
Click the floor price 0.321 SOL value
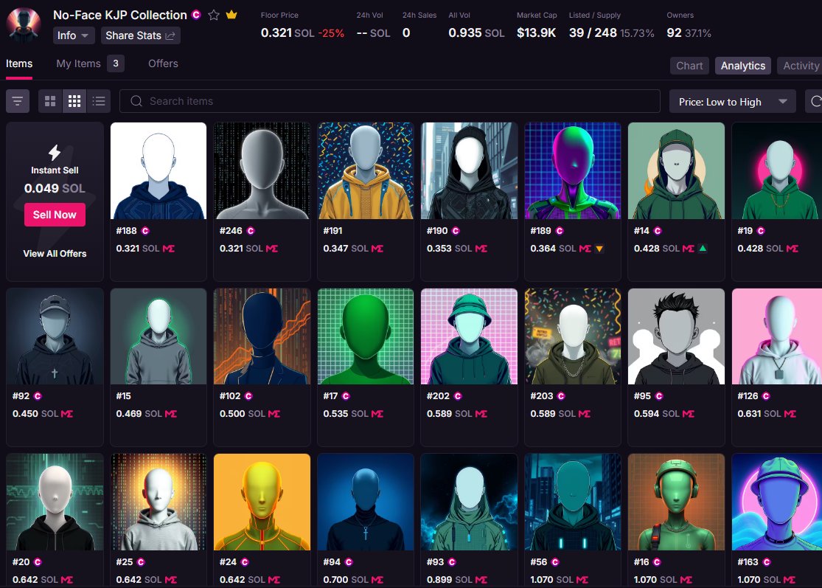coord(288,33)
